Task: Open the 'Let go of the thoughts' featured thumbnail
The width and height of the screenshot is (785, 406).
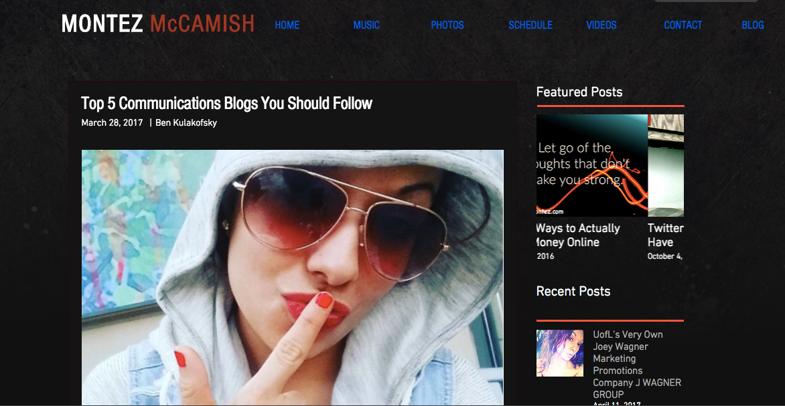Action: point(591,165)
